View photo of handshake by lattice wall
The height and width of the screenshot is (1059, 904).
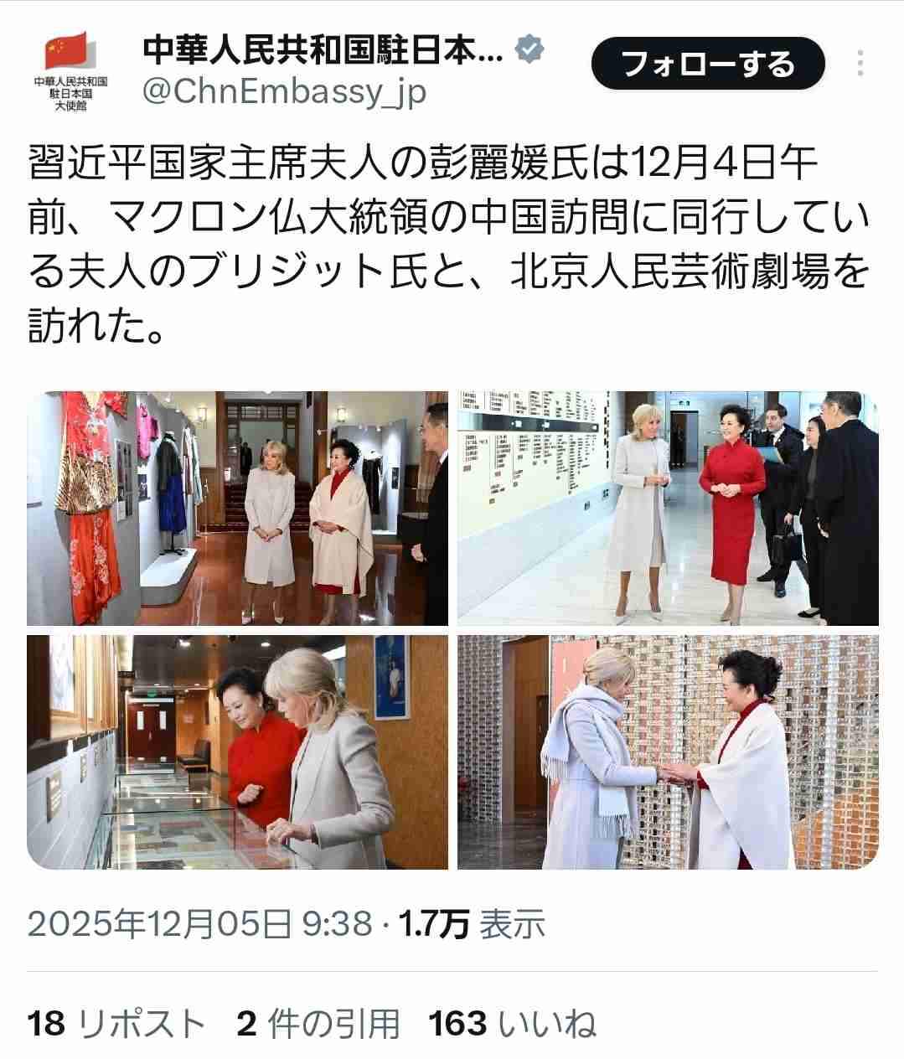(x=668, y=752)
